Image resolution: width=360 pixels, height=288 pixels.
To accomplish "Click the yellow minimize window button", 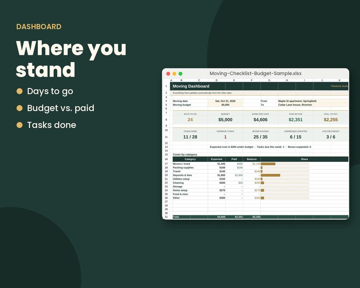I will 174,74.
